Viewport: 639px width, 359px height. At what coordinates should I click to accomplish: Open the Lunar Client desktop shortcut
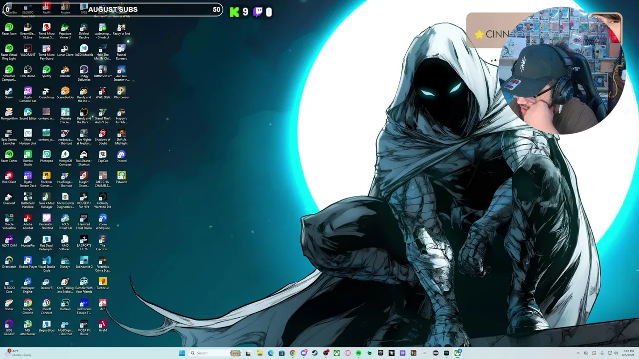(65, 51)
